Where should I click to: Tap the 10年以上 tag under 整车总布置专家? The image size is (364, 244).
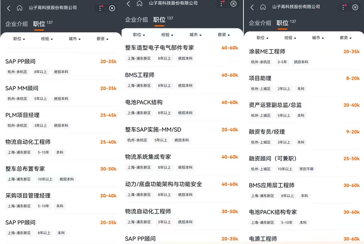pos(45,179)
